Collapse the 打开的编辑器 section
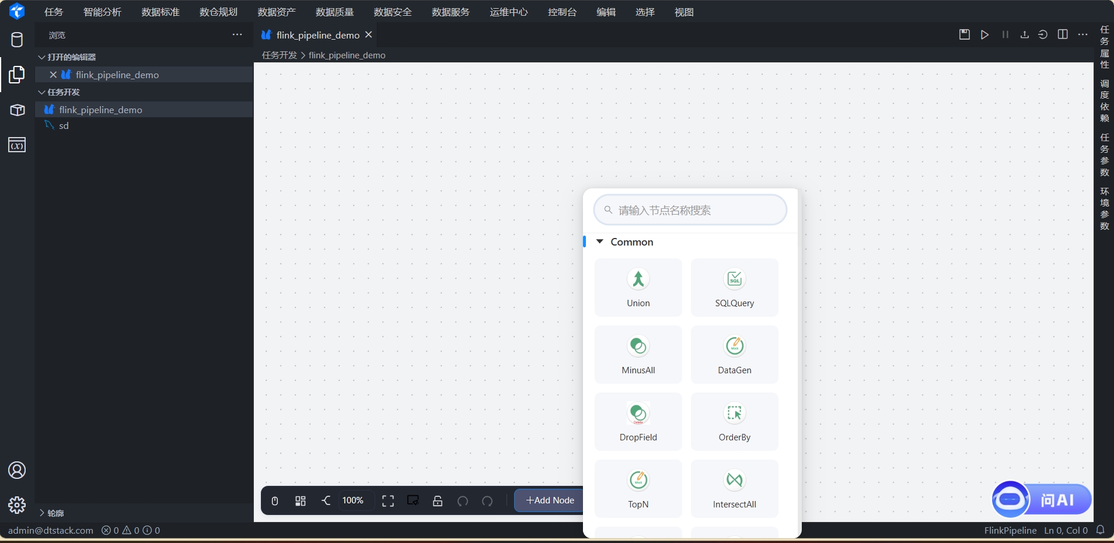This screenshot has width=1114, height=543. point(41,57)
